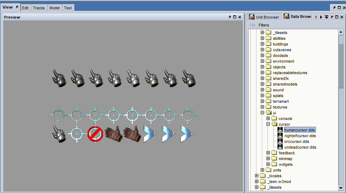Viewport: 346px width, 193px height.
Task: Select the sharedfx folder row
Action: 277,78
